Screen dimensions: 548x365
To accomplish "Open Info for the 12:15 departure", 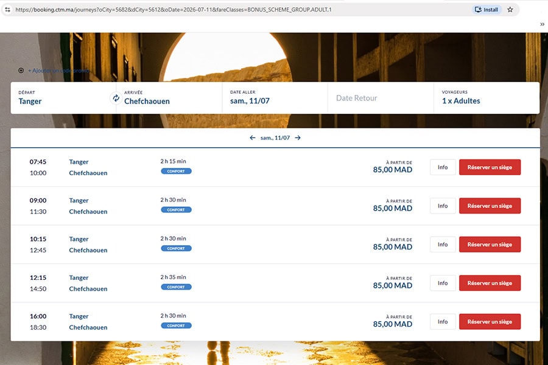I will (443, 283).
